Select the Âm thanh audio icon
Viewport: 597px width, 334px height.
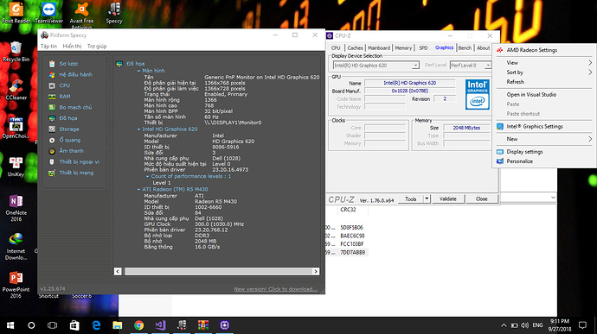pyautogui.click(x=52, y=151)
